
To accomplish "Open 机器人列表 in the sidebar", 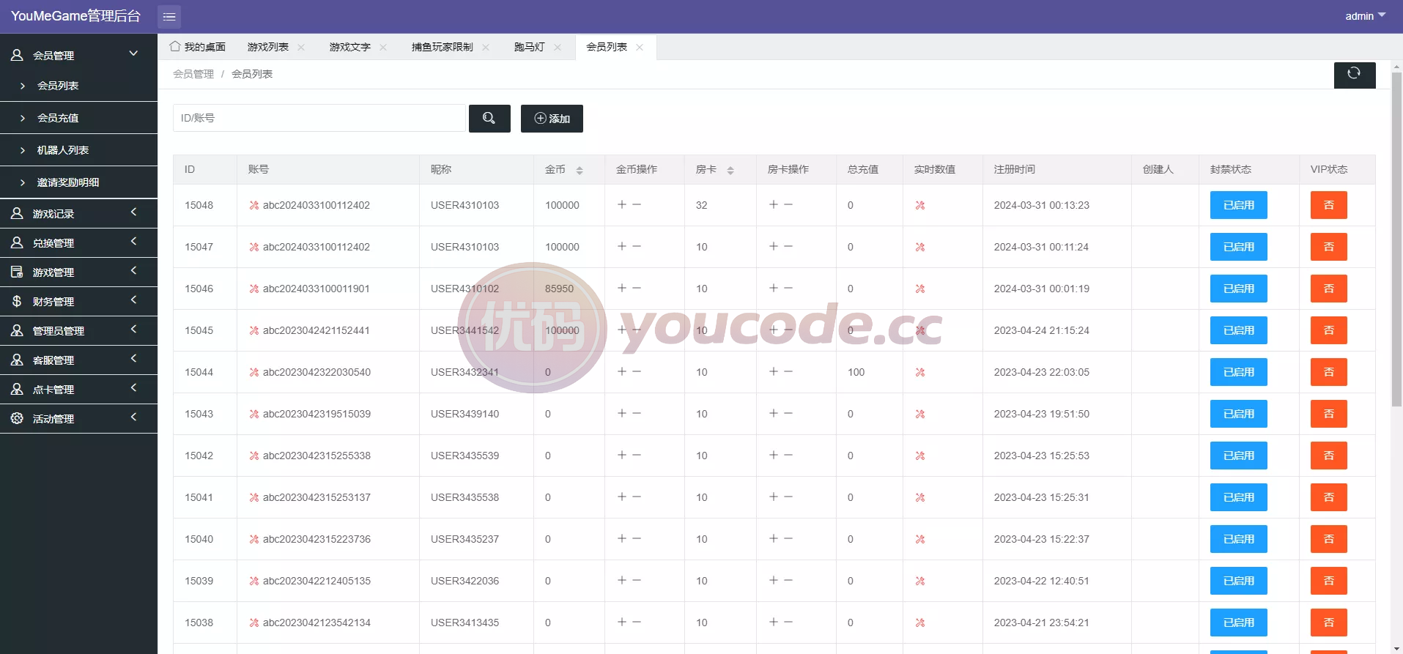I will click(78, 150).
